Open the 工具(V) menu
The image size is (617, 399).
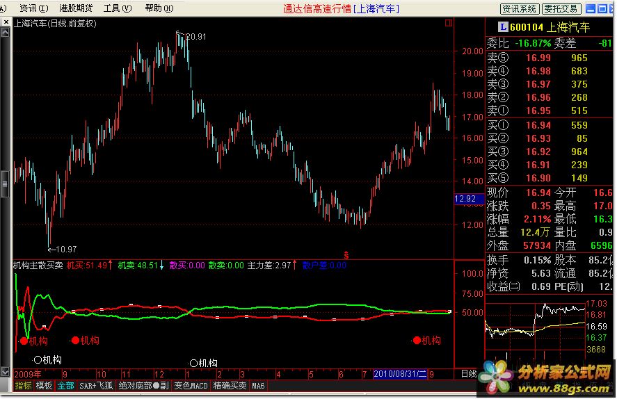click(118, 8)
